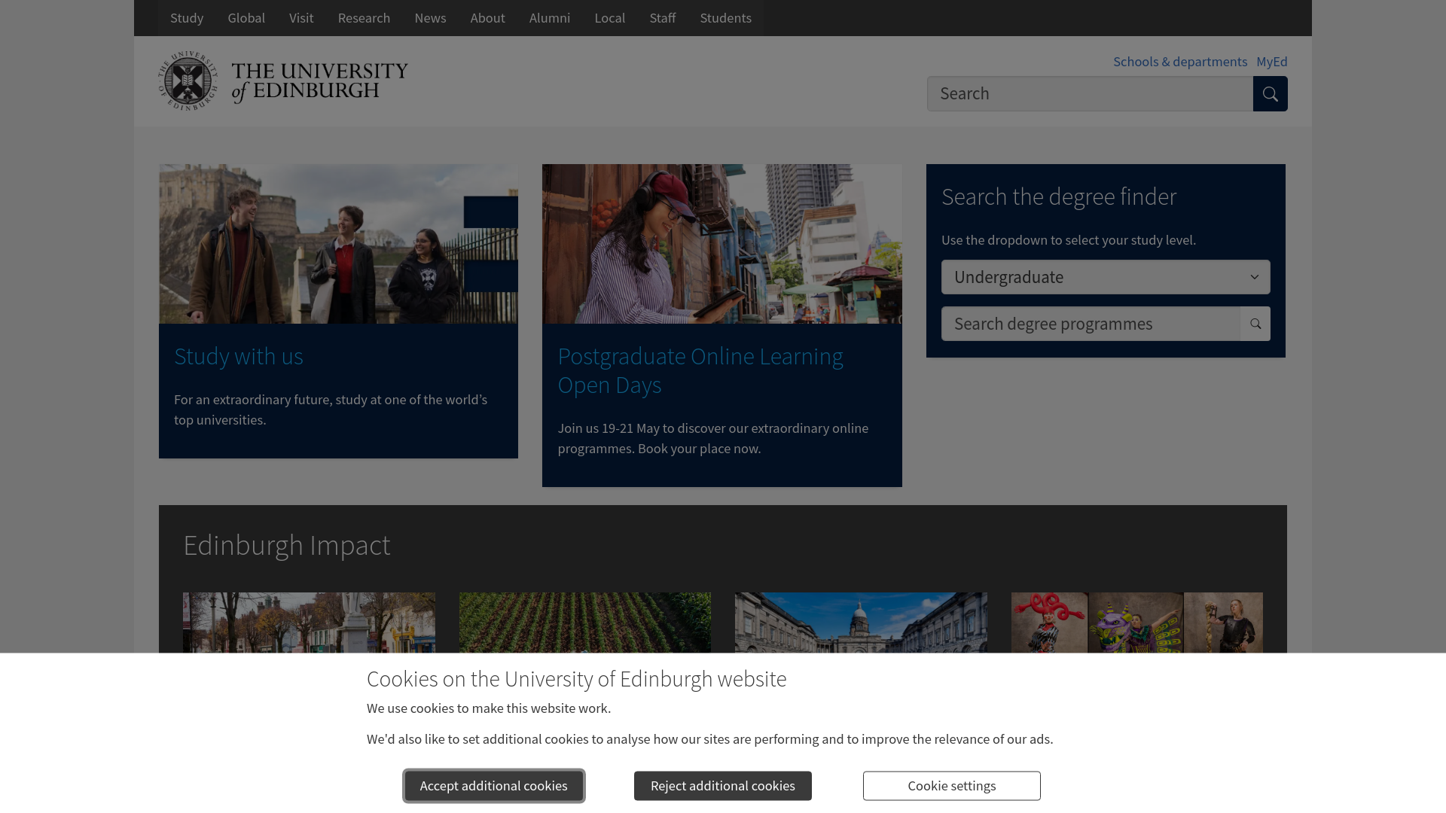Click the degree programme search magnifier icon
Image resolution: width=1446 pixels, height=813 pixels.
coord(1255,324)
